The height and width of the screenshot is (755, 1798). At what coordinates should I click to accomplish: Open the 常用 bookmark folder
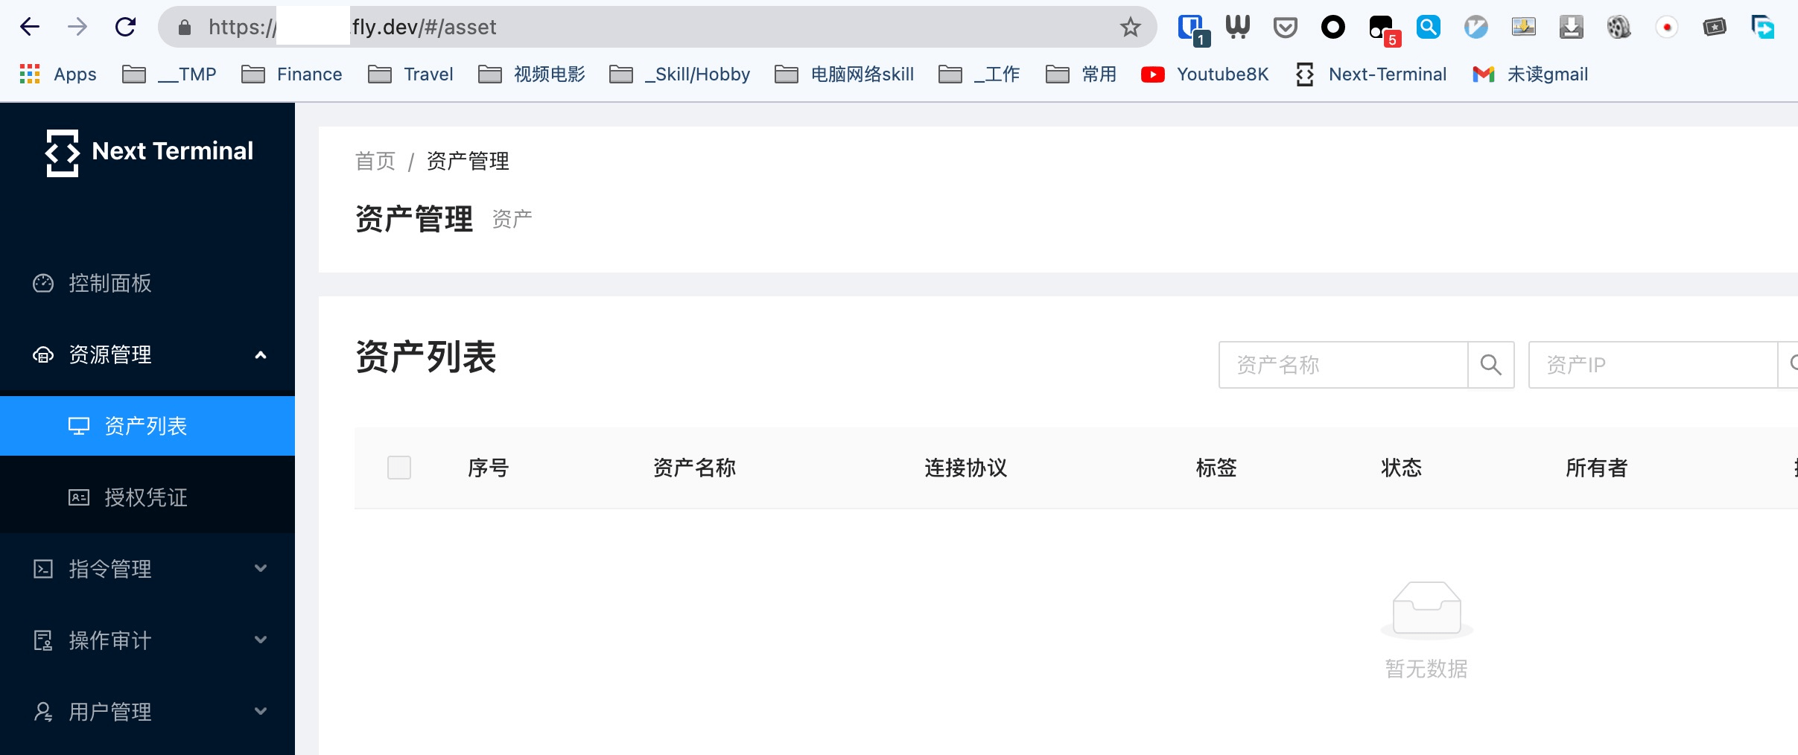[x=1081, y=74]
